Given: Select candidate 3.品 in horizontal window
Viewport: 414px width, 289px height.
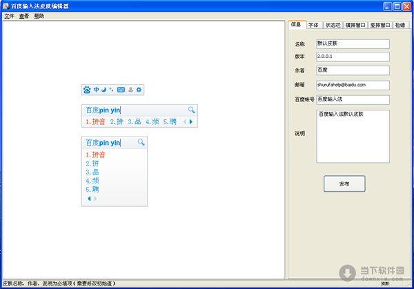Looking at the screenshot, I should (135, 121).
